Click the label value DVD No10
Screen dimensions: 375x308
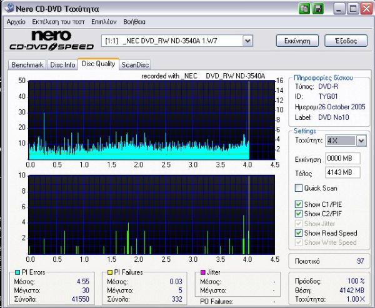[334, 117]
